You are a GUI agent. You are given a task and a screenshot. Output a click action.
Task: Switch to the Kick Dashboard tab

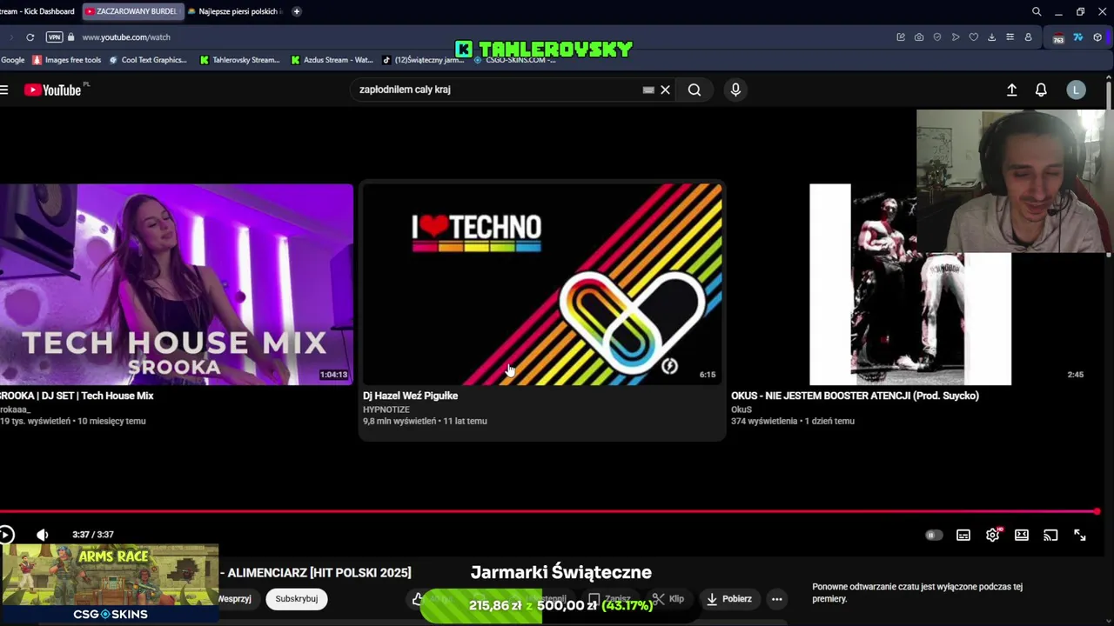coord(37,11)
